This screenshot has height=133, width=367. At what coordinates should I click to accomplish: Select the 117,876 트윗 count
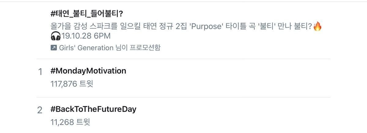click(72, 84)
